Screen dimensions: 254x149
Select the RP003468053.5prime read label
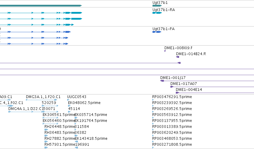point(172,139)
